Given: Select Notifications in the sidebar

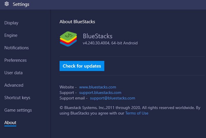Looking at the screenshot, I should coord(17,48).
